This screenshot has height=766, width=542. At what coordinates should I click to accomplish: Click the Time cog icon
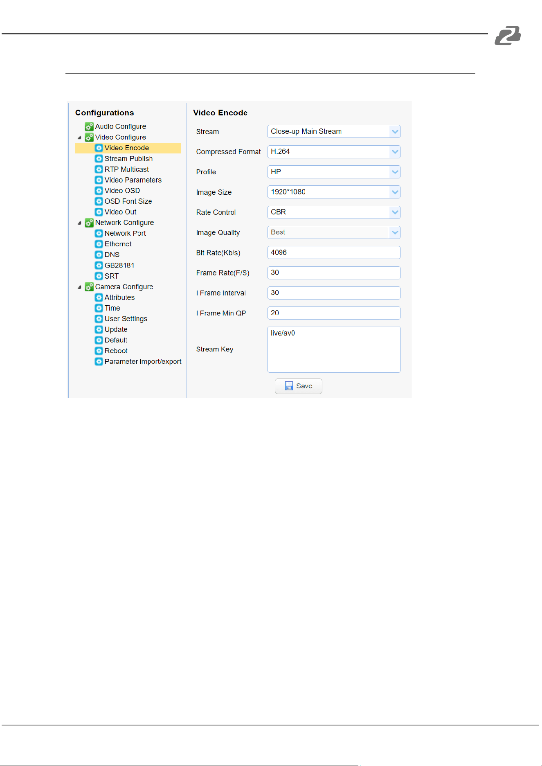99,308
